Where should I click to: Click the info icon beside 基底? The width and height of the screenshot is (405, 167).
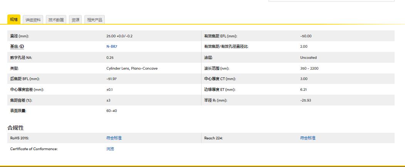click(x=22, y=47)
